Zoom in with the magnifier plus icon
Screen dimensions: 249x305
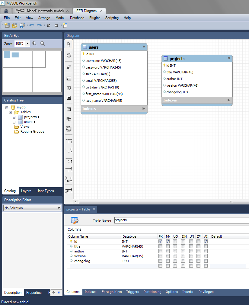coord(34,43)
